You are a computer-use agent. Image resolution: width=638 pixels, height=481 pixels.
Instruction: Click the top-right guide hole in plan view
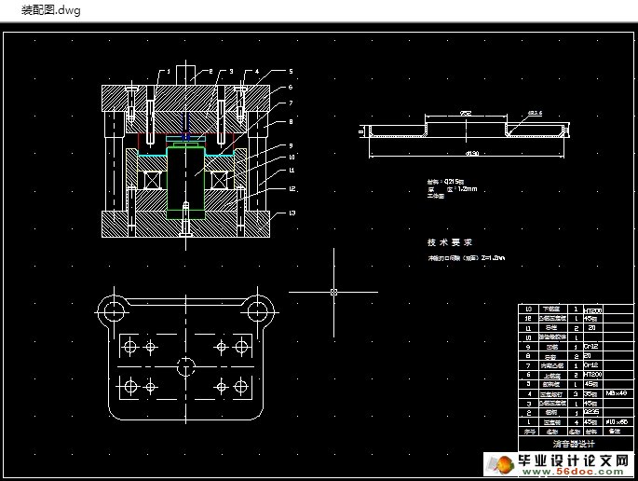coord(258,309)
